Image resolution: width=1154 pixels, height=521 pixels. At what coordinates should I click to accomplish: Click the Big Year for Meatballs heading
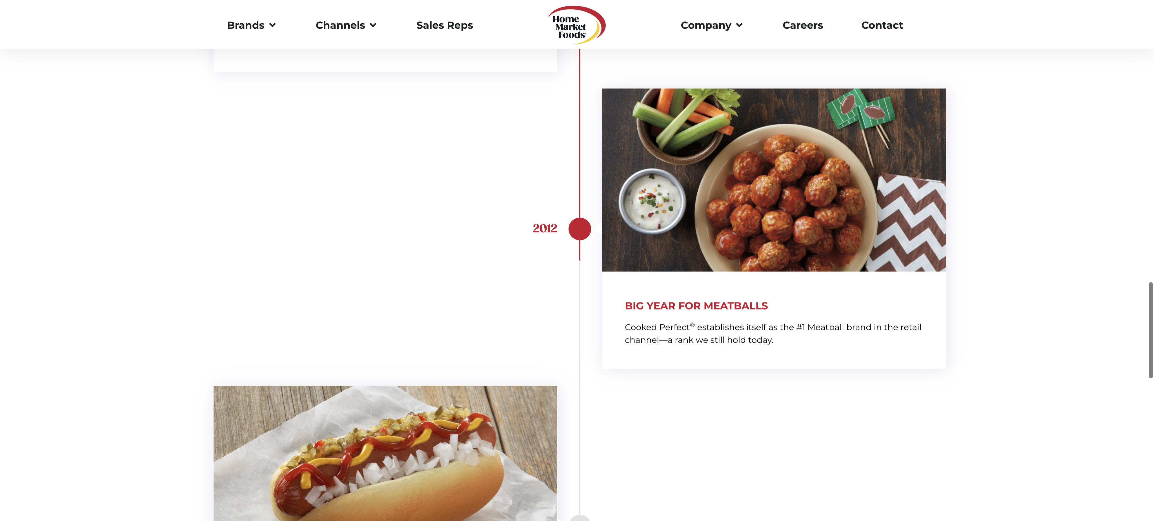[x=696, y=306]
